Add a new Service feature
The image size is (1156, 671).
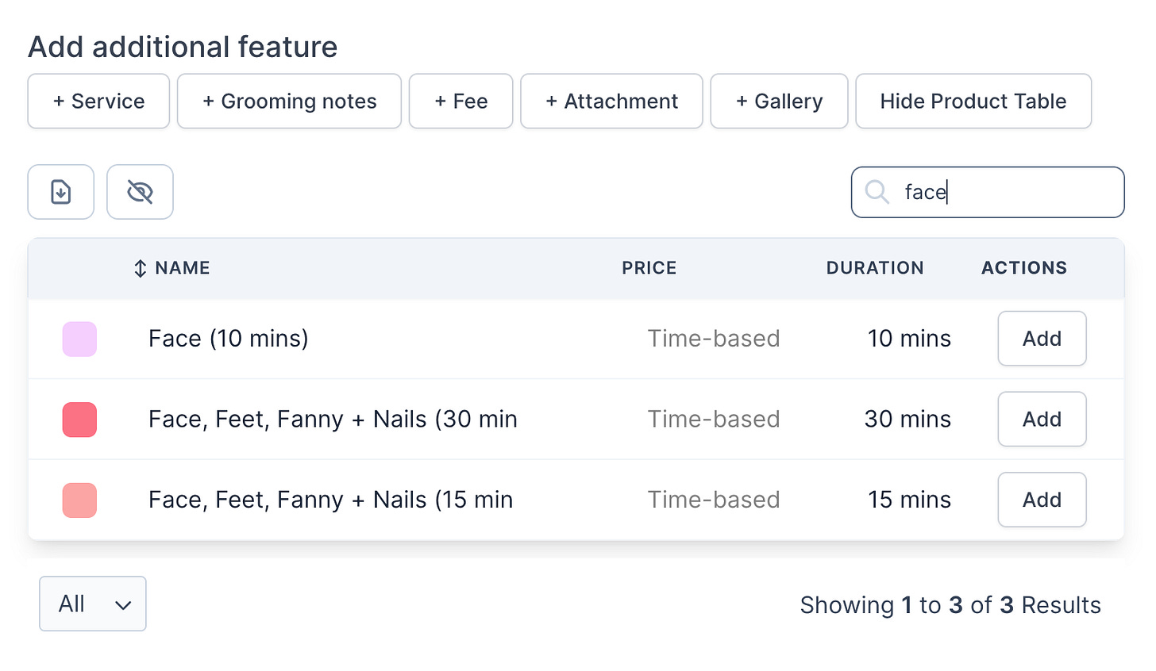[98, 102]
